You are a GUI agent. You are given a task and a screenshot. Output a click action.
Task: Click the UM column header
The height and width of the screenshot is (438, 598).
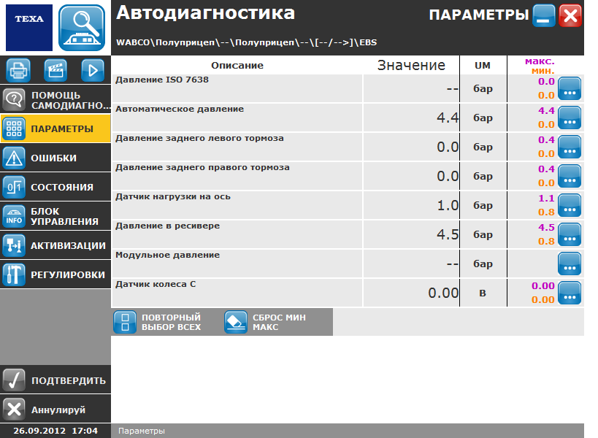[x=483, y=65]
